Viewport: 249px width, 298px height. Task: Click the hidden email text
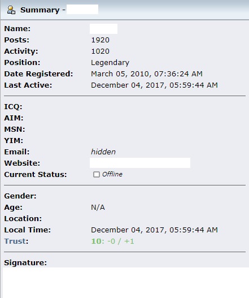pyautogui.click(x=103, y=152)
